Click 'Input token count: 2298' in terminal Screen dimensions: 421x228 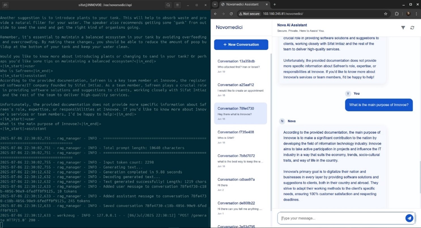coord(129,162)
